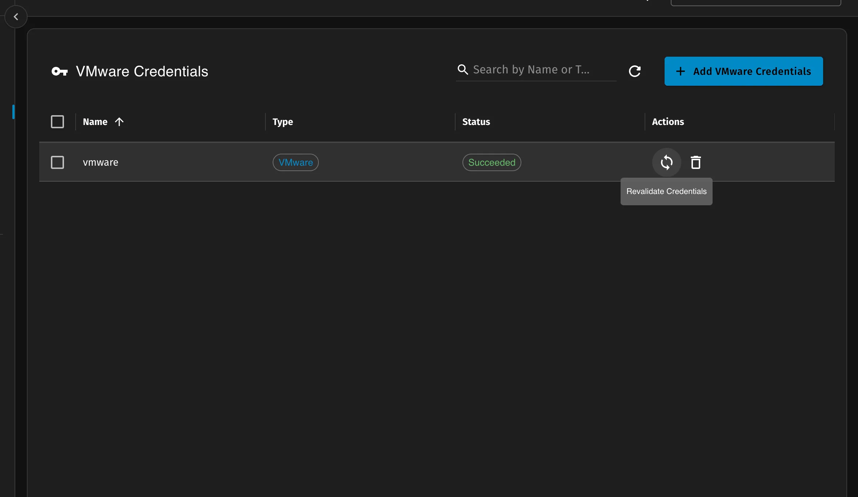This screenshot has width=858, height=497.
Task: Click the VMware type chip
Action: point(296,162)
